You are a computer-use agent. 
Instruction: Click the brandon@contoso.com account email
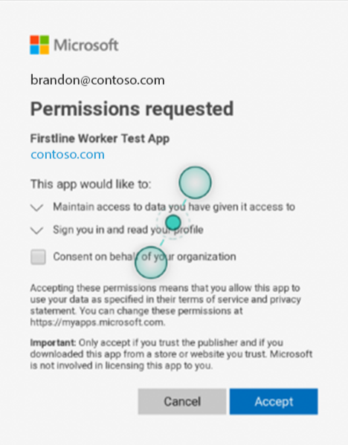[97, 80]
